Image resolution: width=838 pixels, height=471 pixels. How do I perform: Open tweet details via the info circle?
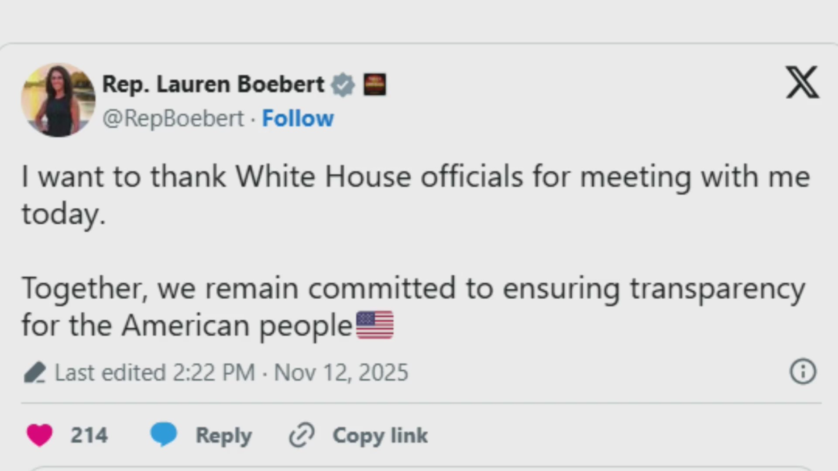pos(803,372)
